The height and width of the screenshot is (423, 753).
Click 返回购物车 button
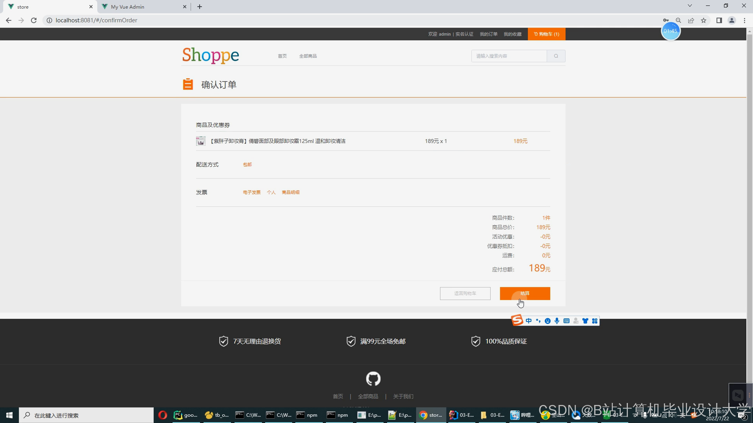(x=465, y=293)
